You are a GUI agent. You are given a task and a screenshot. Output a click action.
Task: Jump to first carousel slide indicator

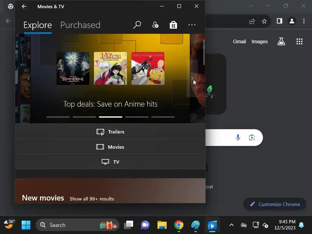click(x=58, y=117)
